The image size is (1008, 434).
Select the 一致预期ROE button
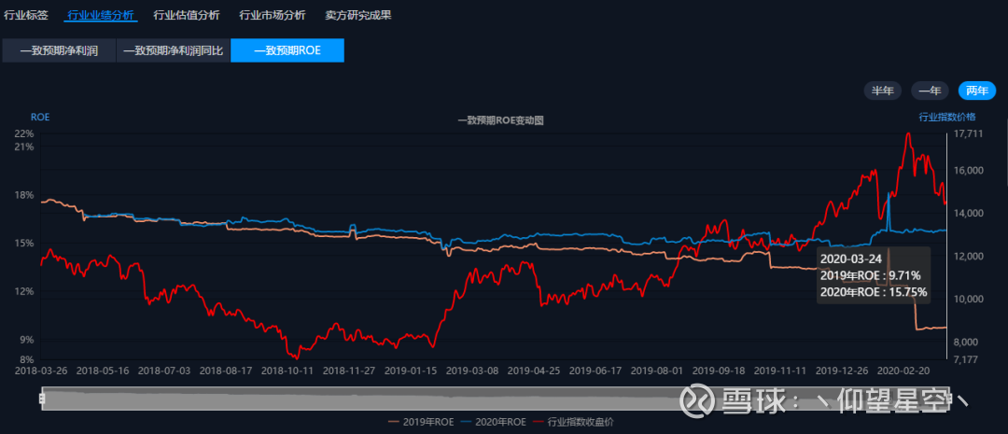(x=287, y=50)
